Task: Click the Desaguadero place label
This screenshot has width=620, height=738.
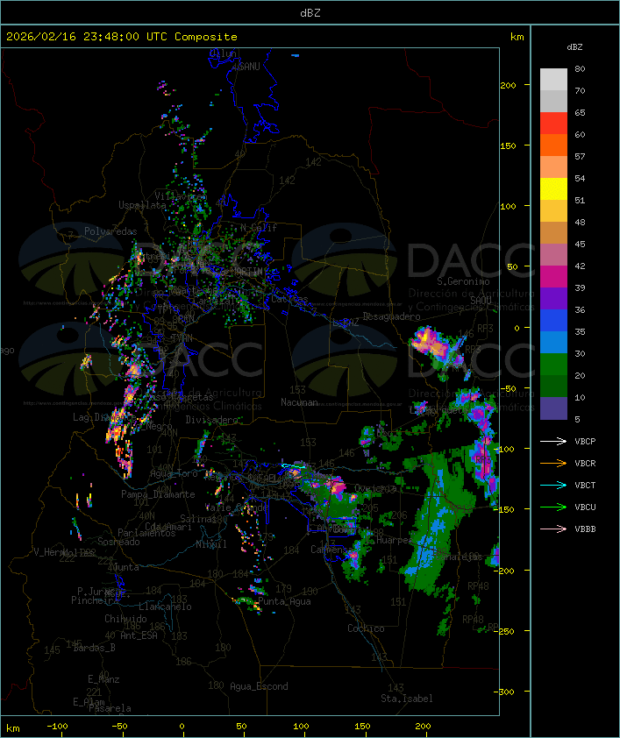Action: tap(391, 316)
